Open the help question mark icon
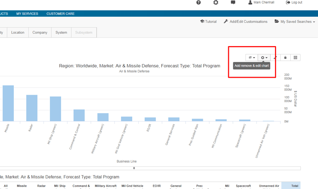The width and height of the screenshot is (318, 189). coord(199,2)
